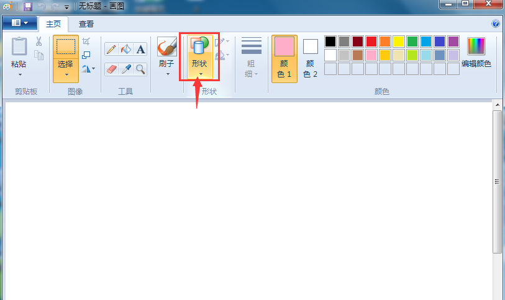Switch to the 查看 tab

click(86, 24)
